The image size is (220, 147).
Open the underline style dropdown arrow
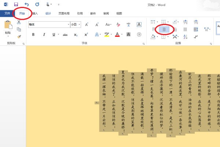point(58,34)
